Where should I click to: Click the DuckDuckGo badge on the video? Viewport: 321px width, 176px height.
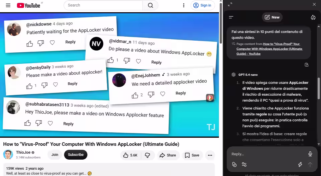pos(210,98)
